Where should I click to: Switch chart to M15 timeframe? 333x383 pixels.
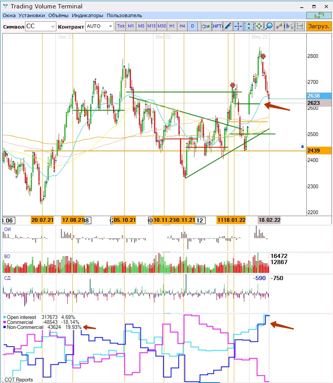coord(151,26)
